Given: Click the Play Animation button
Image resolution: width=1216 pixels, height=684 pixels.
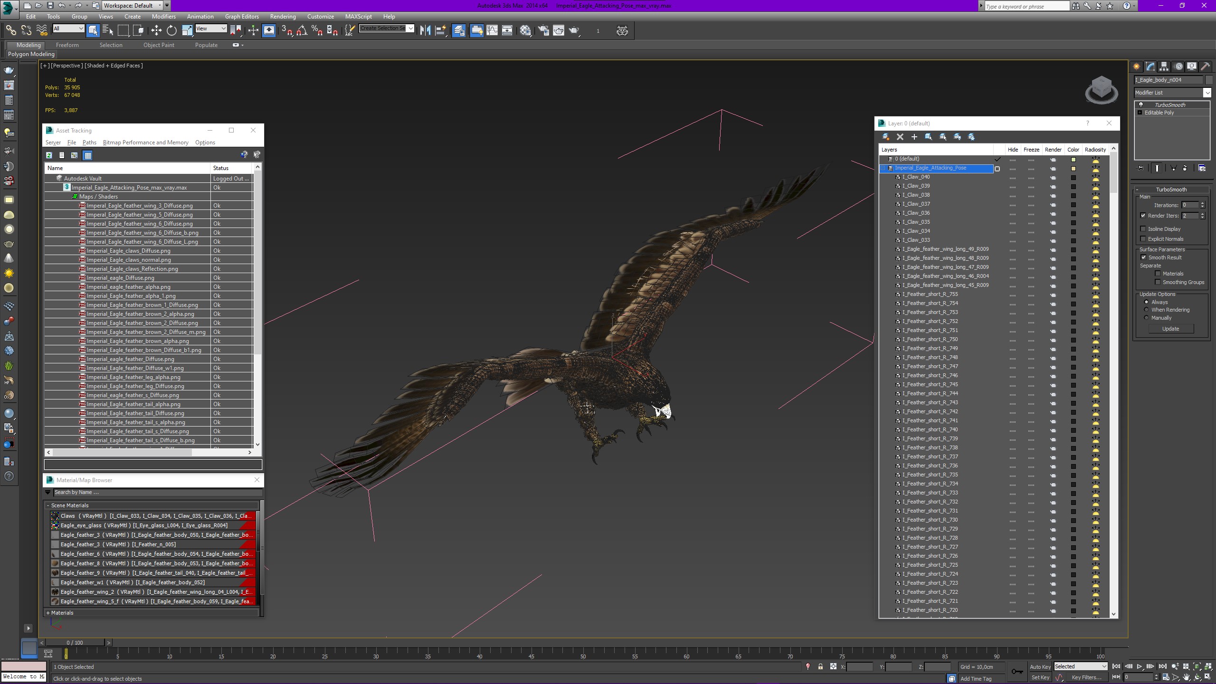Looking at the screenshot, I should click(x=1139, y=667).
